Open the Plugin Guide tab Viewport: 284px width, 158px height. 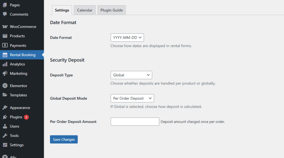click(112, 10)
